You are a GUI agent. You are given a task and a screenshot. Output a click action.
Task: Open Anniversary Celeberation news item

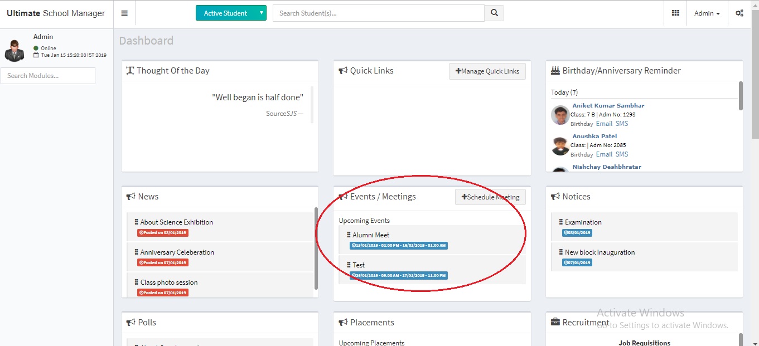[x=177, y=252]
